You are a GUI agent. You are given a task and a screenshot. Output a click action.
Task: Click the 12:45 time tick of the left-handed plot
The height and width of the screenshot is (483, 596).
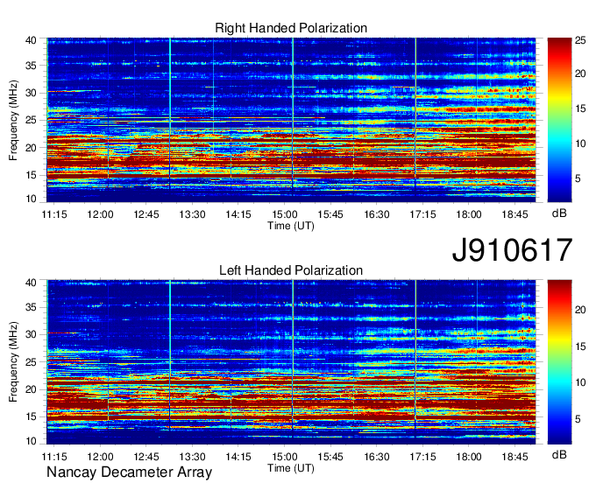[146, 457]
